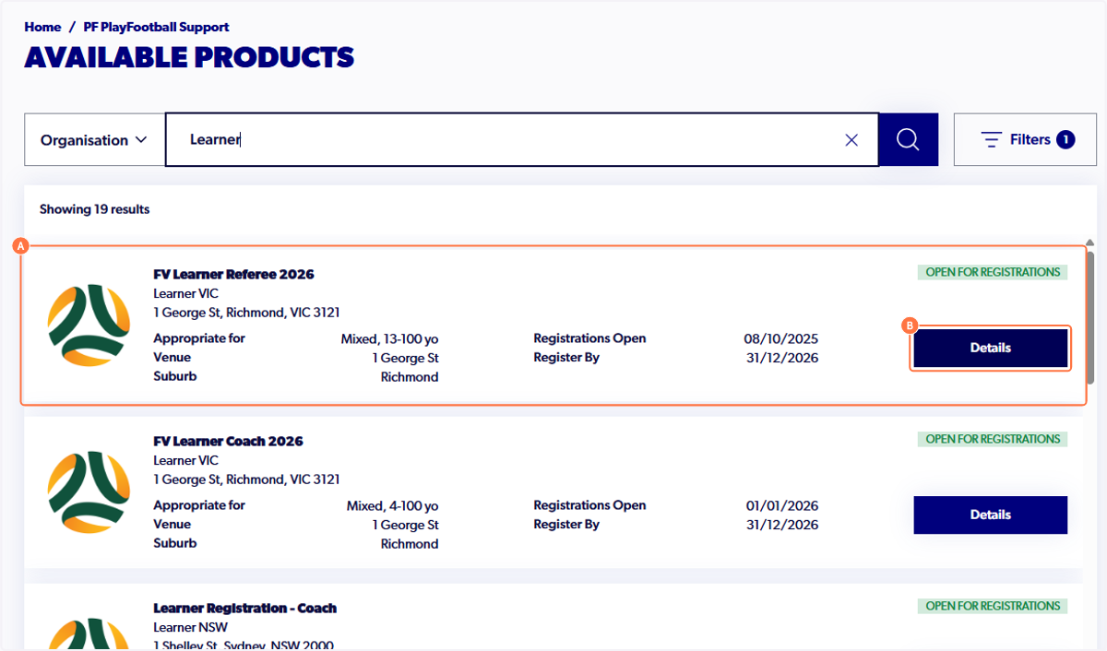Image resolution: width=1107 pixels, height=651 pixels.
Task: Select the FV Learner Referee 2026 title
Action: 233,274
